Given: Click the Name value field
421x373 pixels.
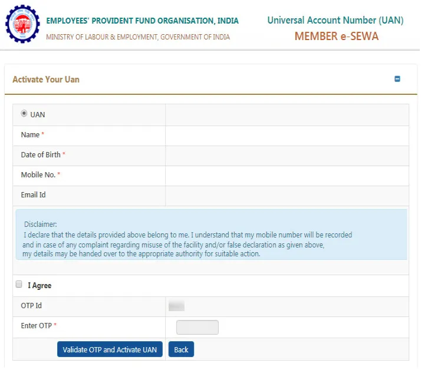Looking at the screenshot, I should tap(287, 136).
